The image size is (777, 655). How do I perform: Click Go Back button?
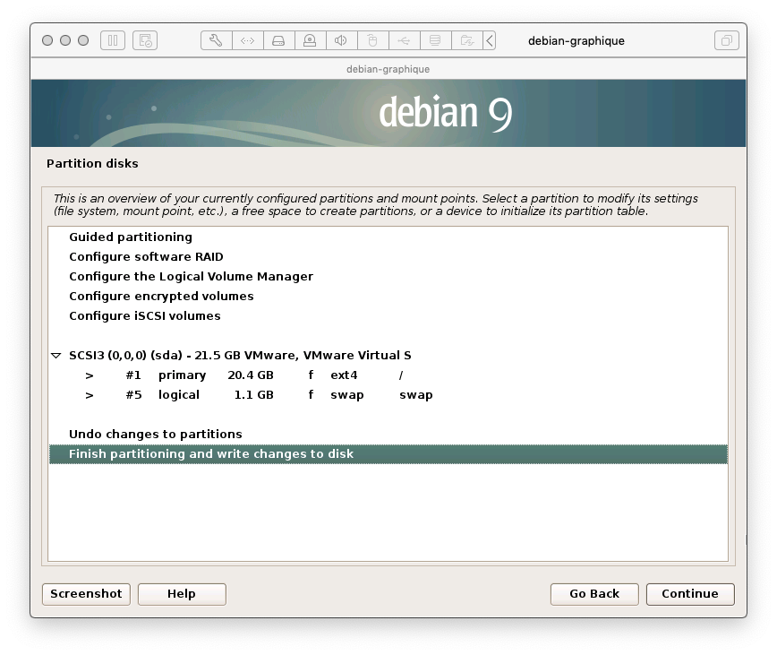594,594
